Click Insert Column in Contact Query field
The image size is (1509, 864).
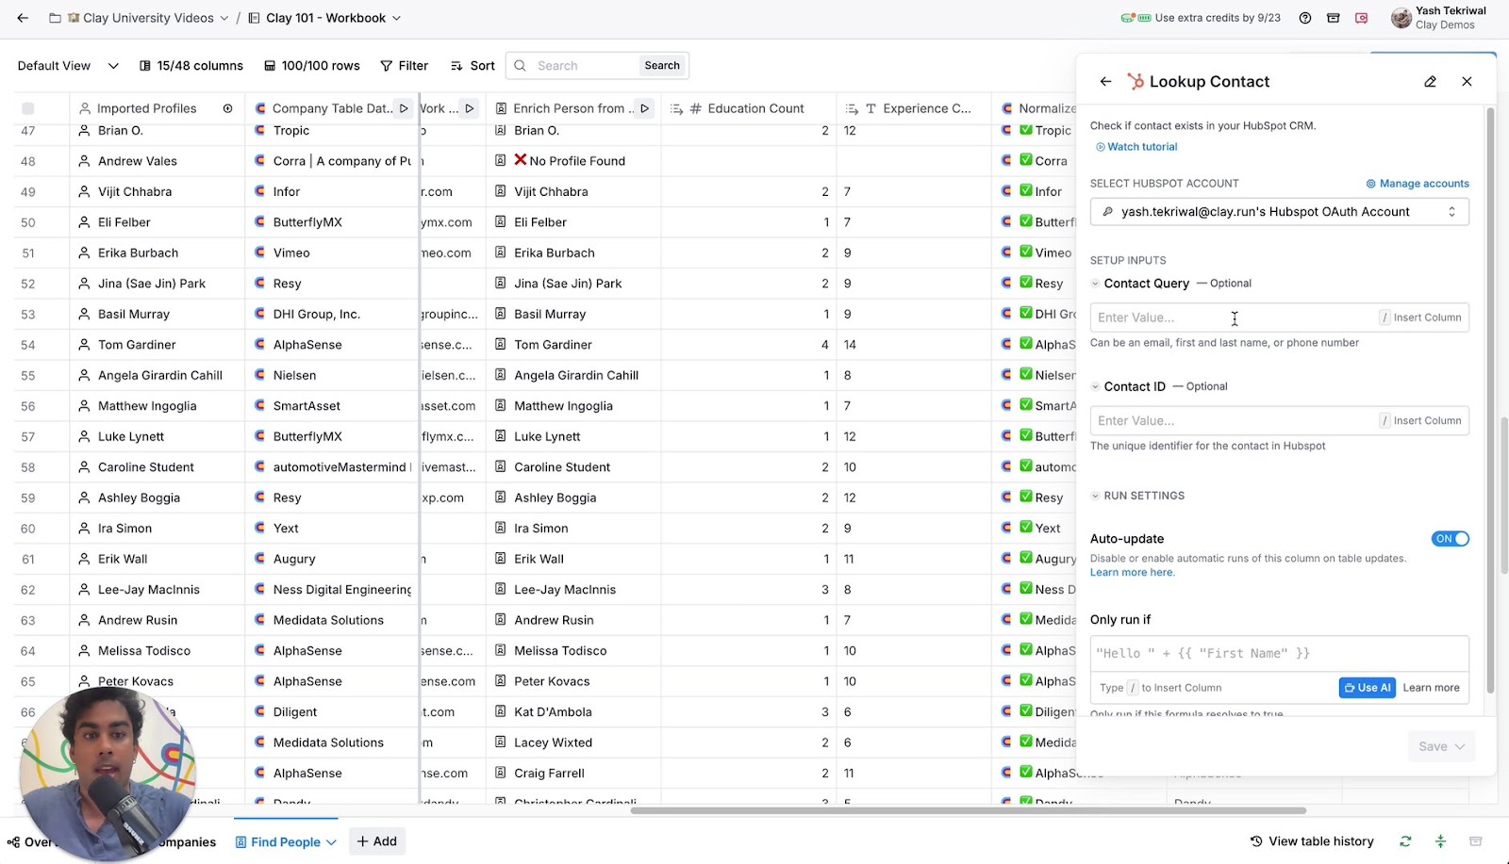tap(1421, 318)
